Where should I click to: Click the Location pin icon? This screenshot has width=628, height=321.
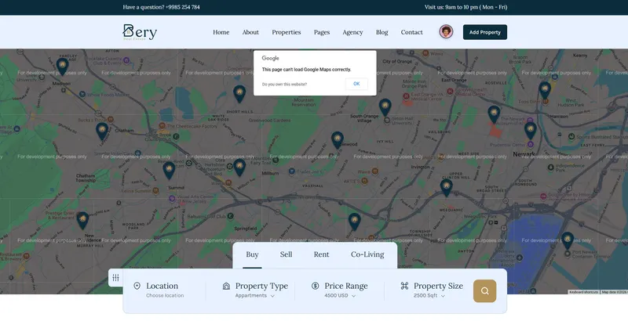[x=137, y=286]
